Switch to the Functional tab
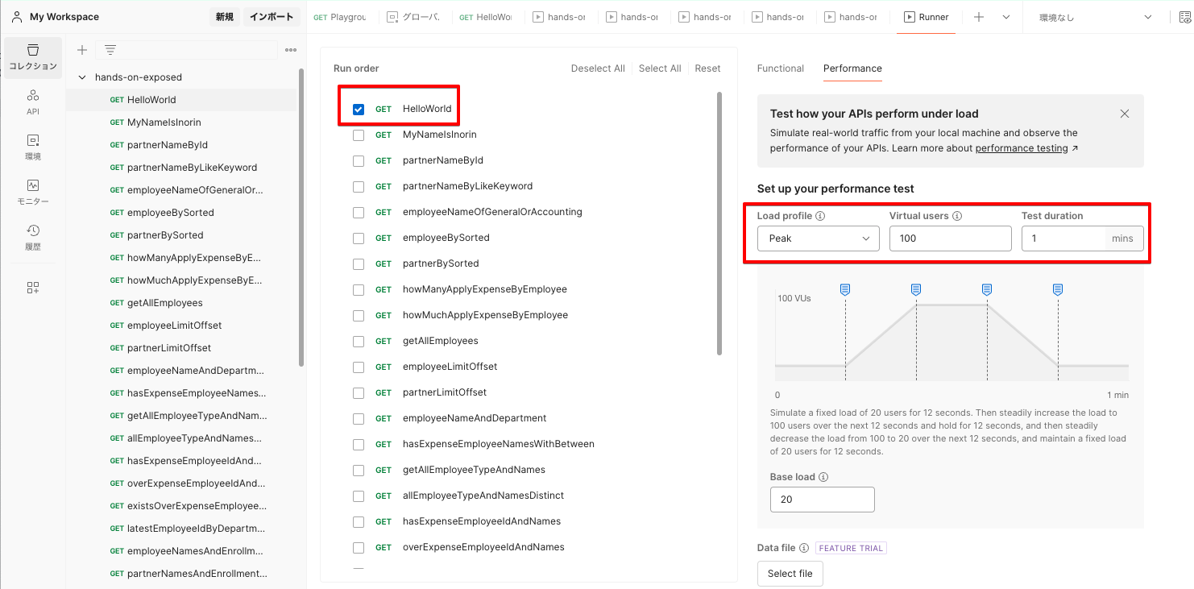This screenshot has height=589, width=1194. tap(780, 68)
